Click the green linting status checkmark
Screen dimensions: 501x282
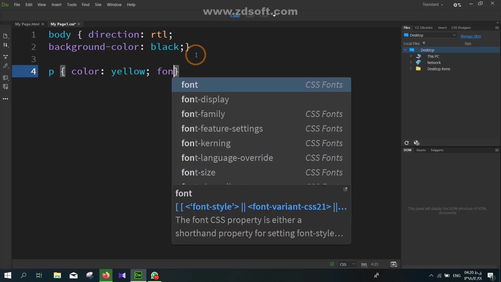coord(332,264)
